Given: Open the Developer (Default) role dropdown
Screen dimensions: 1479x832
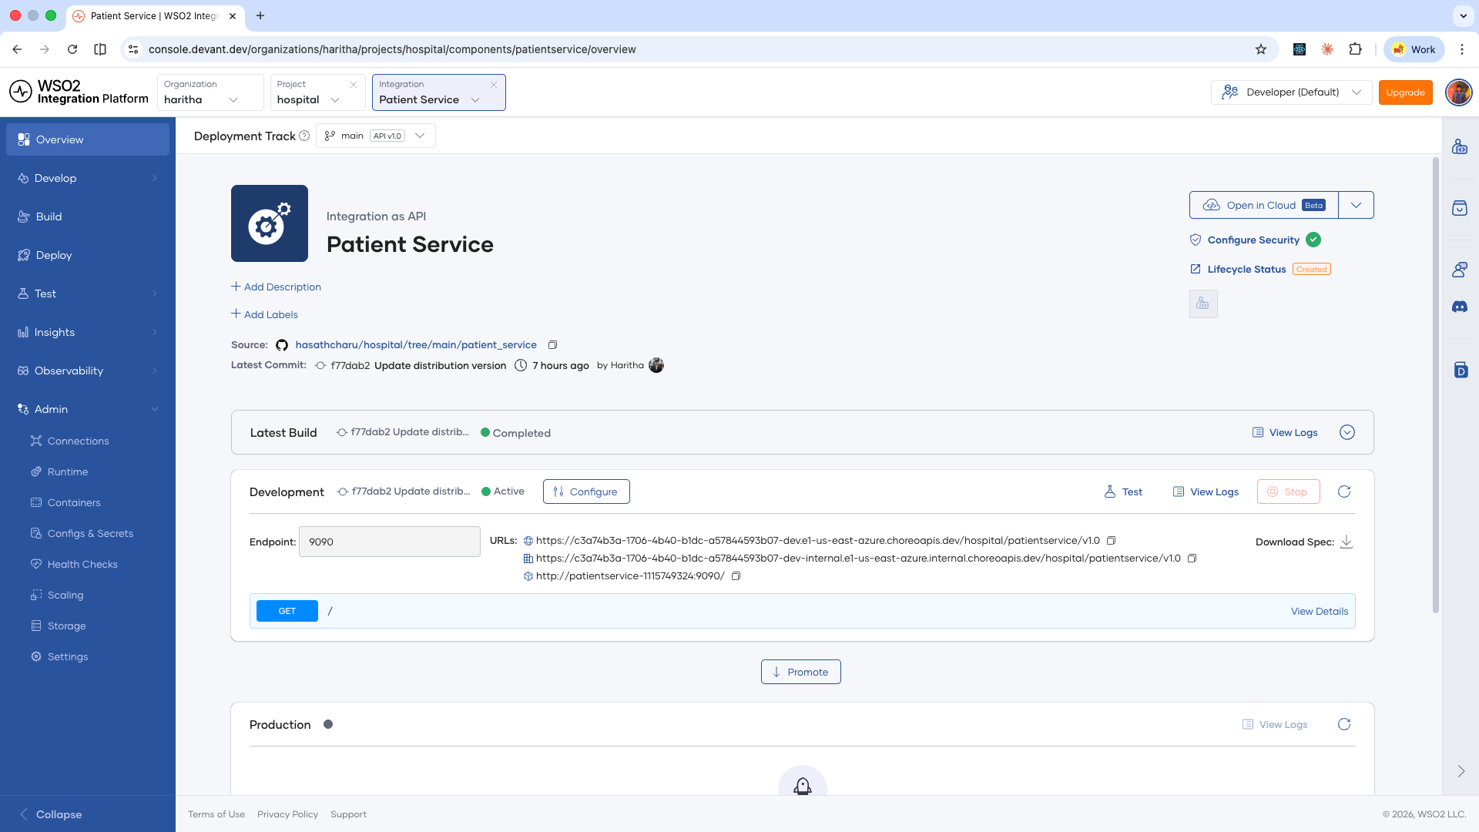Looking at the screenshot, I should (x=1292, y=92).
